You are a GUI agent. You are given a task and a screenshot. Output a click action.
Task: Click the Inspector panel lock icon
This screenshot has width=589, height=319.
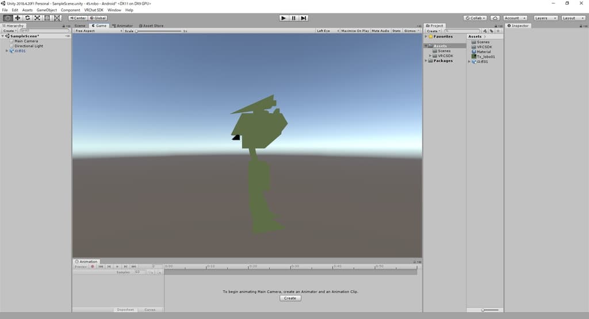coord(581,26)
